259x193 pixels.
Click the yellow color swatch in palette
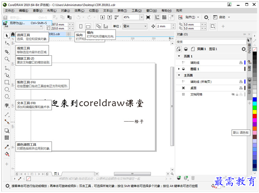(255, 112)
